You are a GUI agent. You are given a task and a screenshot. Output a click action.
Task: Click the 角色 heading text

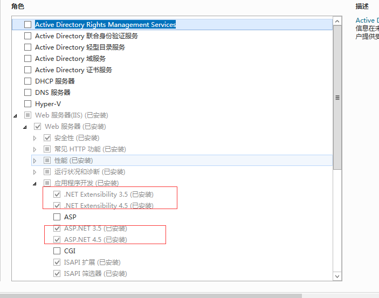click(x=18, y=6)
